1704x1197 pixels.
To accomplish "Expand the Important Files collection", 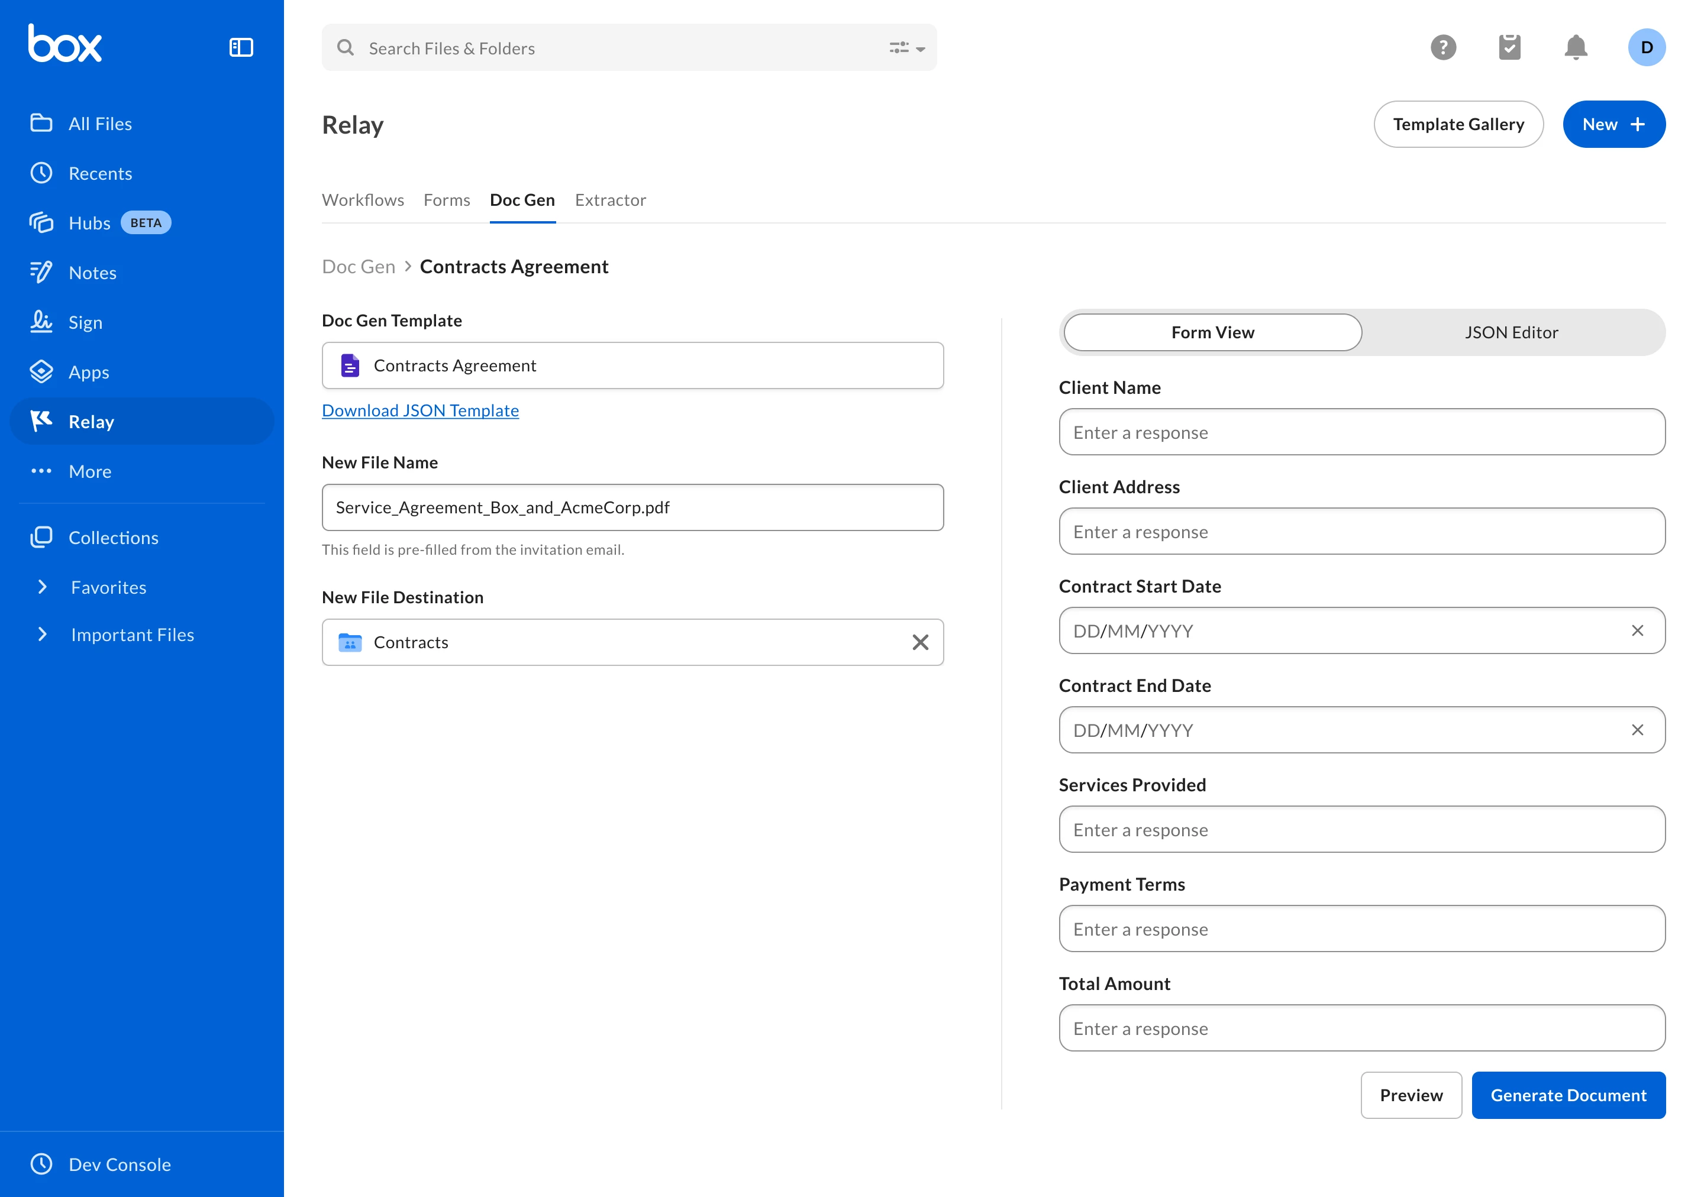I will (42, 635).
